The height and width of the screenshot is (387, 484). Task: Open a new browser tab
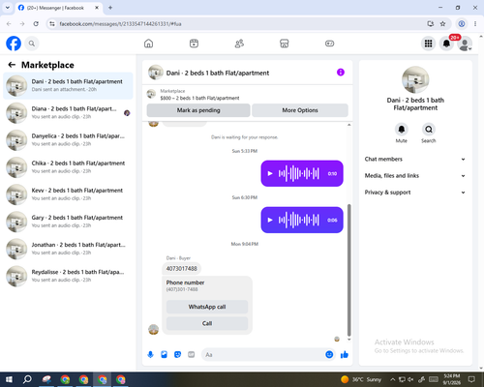pos(110,8)
